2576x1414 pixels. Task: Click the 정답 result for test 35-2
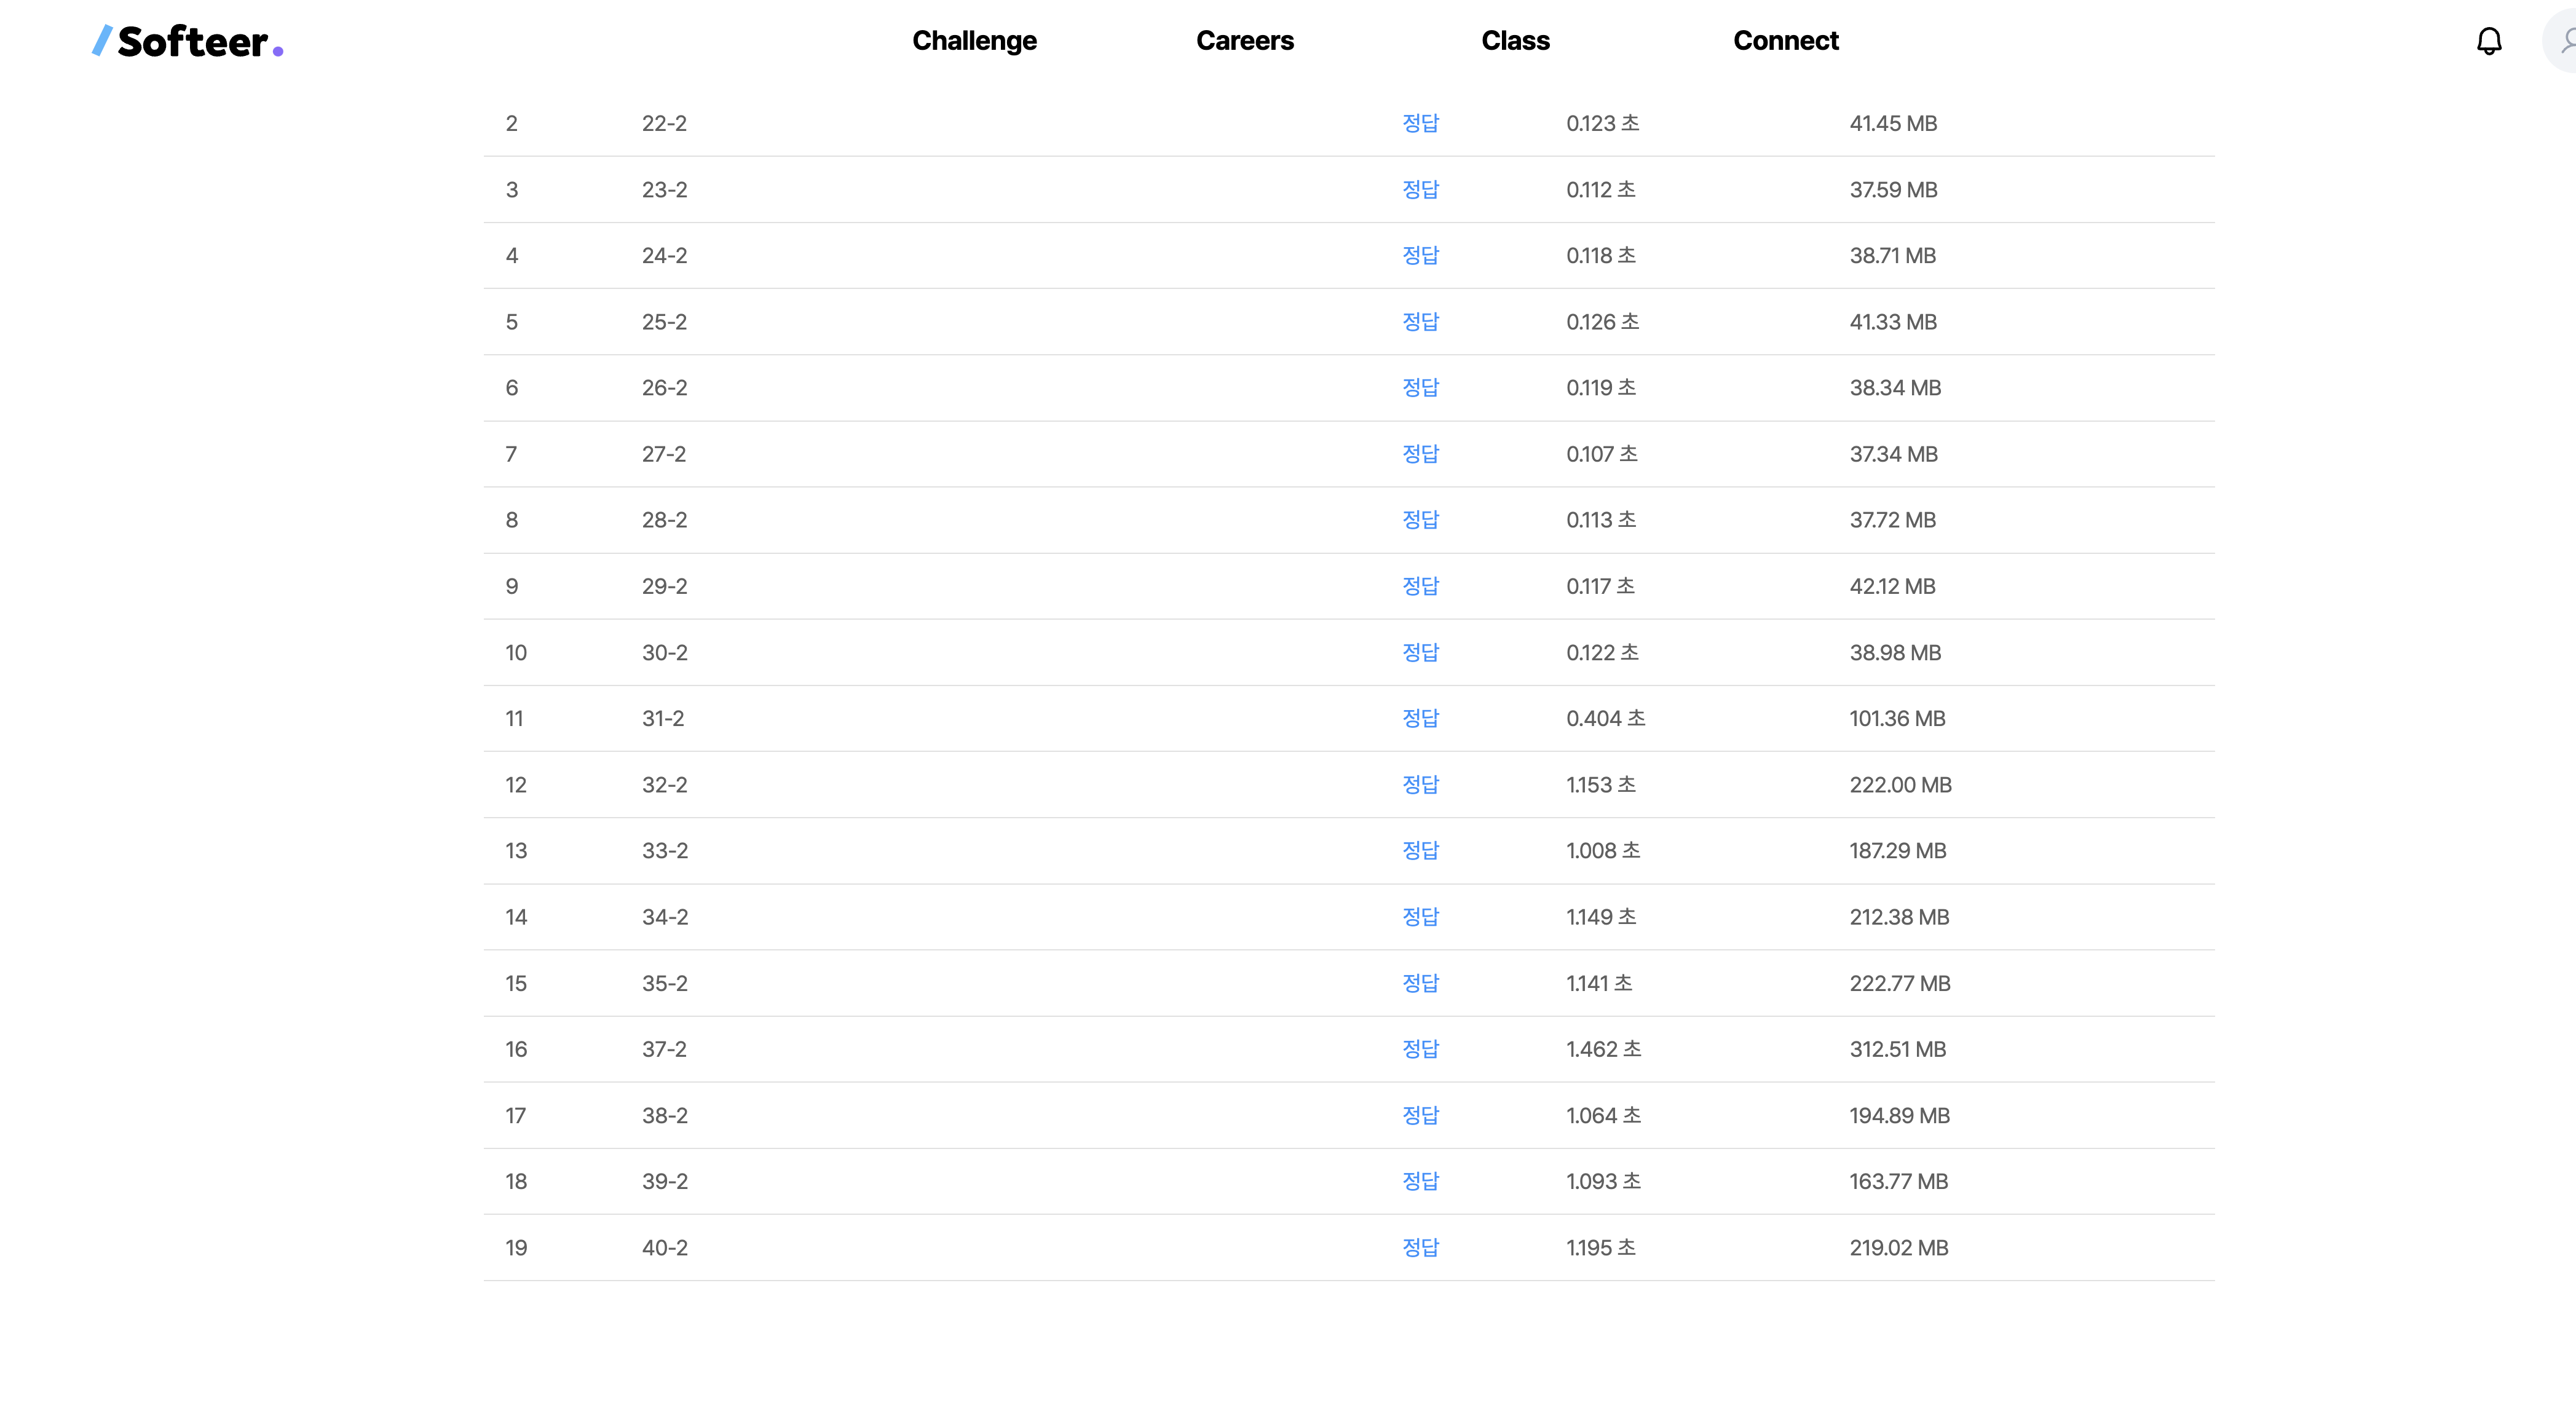[1419, 983]
